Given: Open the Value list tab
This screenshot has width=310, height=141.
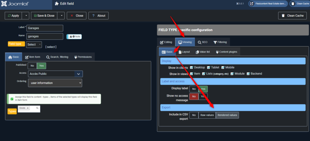Looking at the screenshot, I should [203, 52].
